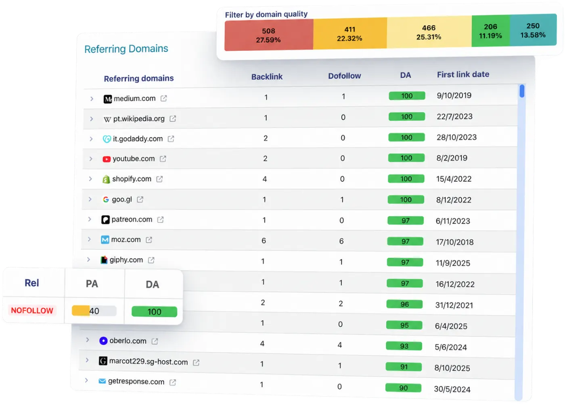This screenshot has width=565, height=413.
Task: Expand the patreon.com row
Action: (x=90, y=219)
